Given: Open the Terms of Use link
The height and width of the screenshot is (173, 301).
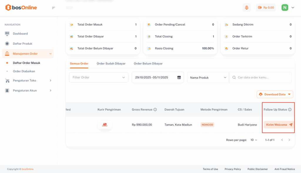Looking at the screenshot, I should point(210,169).
